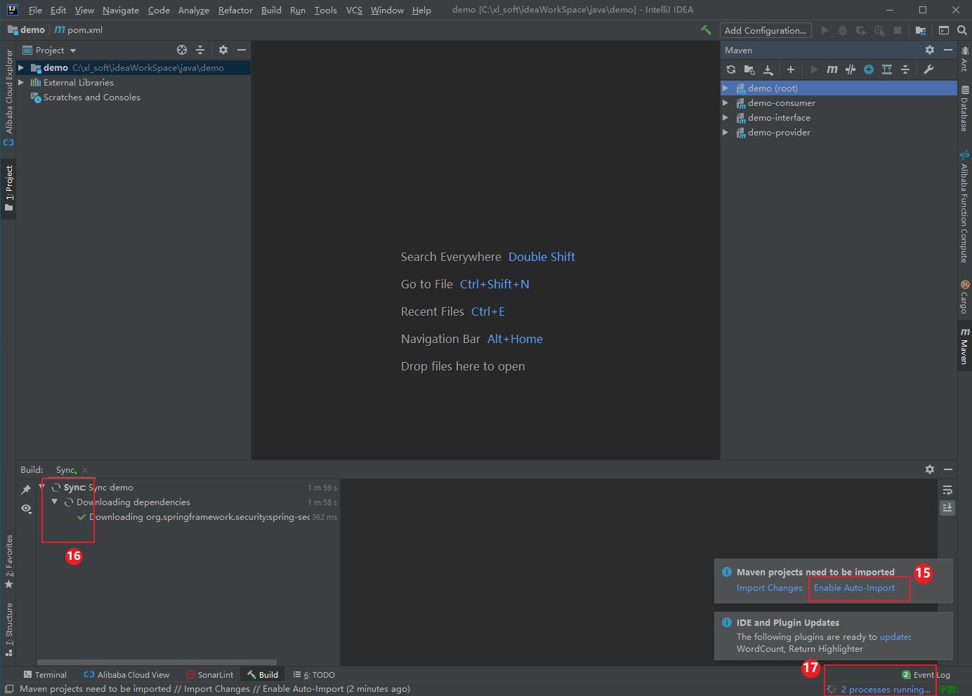Open Add Configuration box

click(766, 30)
